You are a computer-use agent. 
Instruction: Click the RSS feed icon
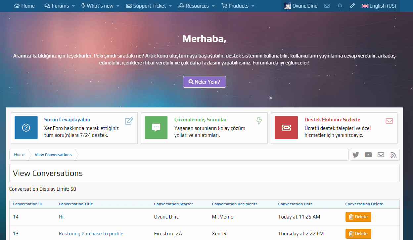pyautogui.click(x=393, y=155)
